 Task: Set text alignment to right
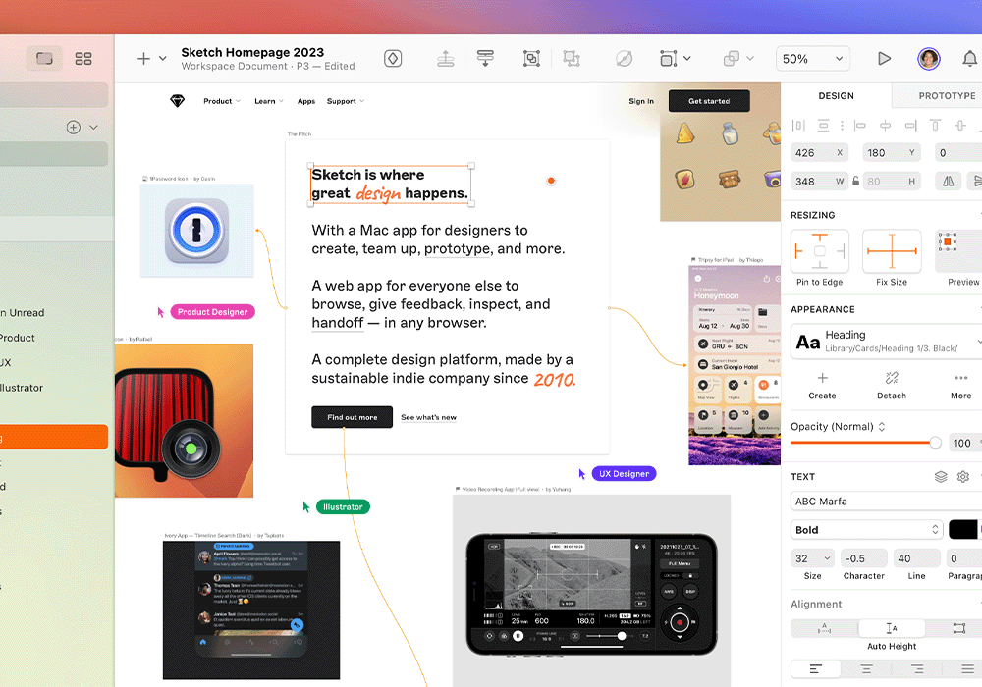917,669
